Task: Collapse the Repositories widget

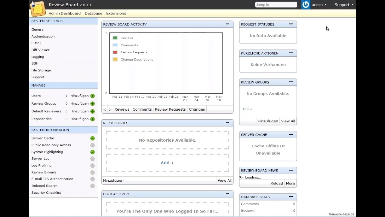Action: coord(227,123)
